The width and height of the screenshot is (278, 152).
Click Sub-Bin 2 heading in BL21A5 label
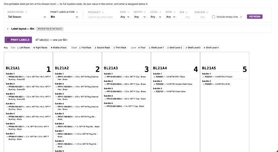click(207, 81)
